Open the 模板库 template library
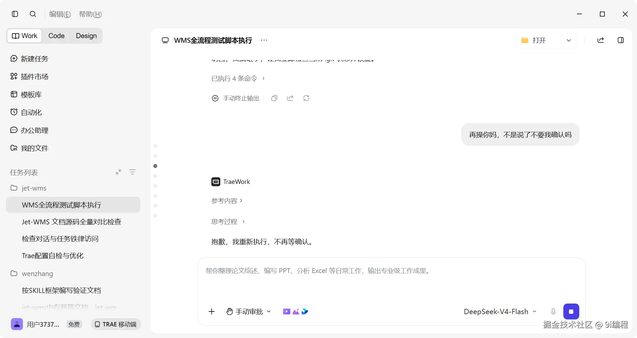Image resolution: width=637 pixels, height=338 pixels. tap(26, 94)
